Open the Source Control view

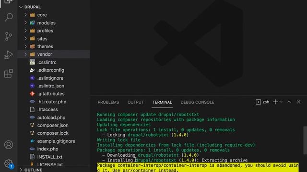9,36
